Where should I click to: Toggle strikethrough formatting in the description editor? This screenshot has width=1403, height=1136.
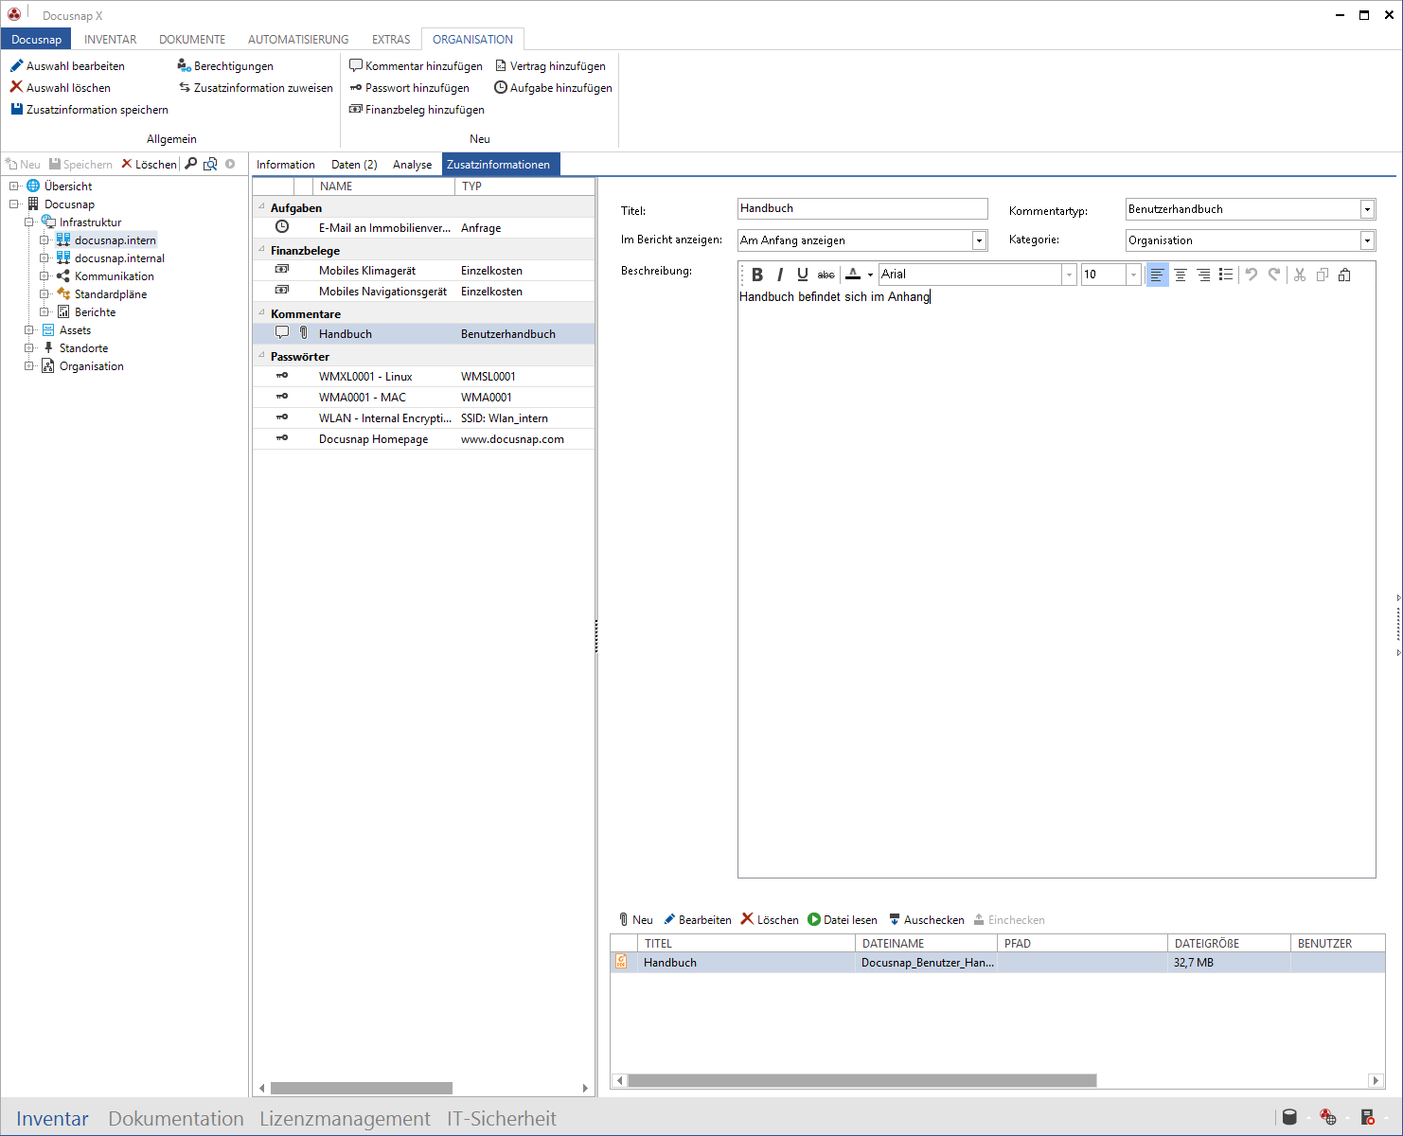point(826,275)
